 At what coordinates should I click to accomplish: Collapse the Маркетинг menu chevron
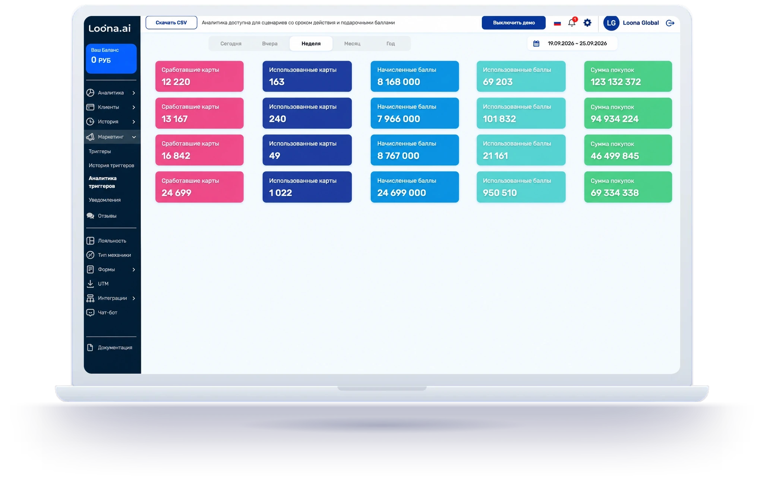click(x=134, y=137)
